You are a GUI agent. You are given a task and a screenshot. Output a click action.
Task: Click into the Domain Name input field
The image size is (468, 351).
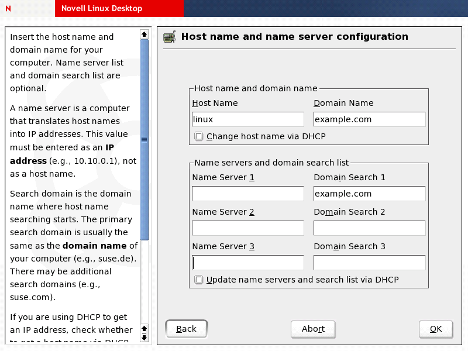(370, 119)
